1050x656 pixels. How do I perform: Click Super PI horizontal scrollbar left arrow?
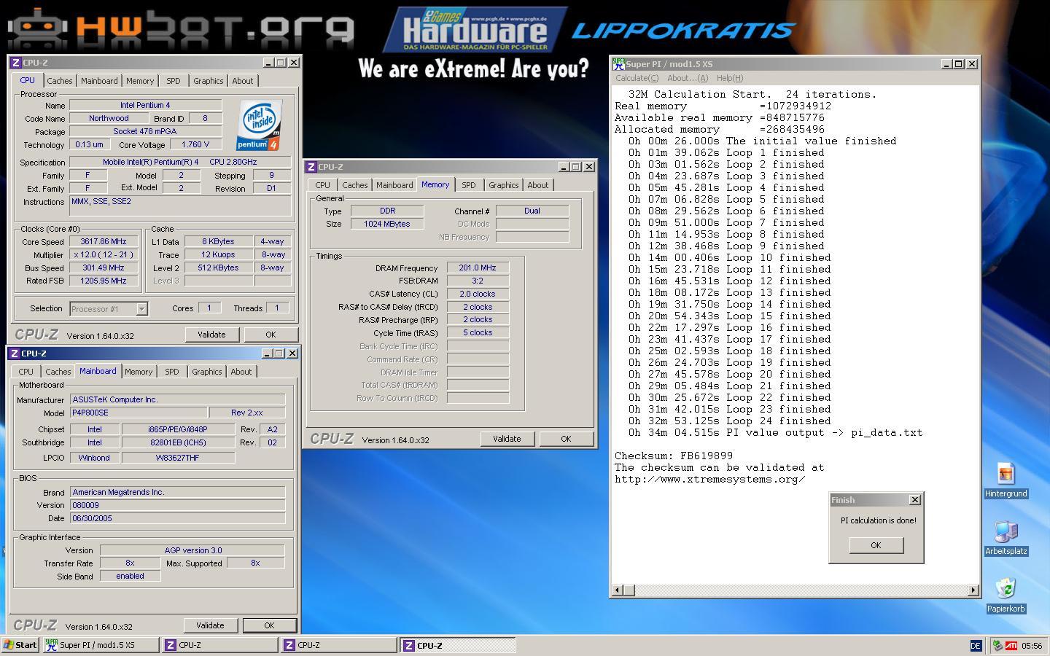pyautogui.click(x=618, y=590)
